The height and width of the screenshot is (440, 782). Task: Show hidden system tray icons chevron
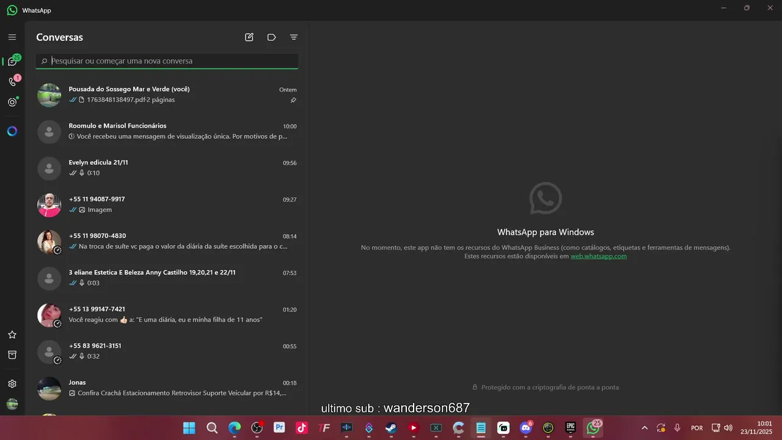(x=644, y=428)
